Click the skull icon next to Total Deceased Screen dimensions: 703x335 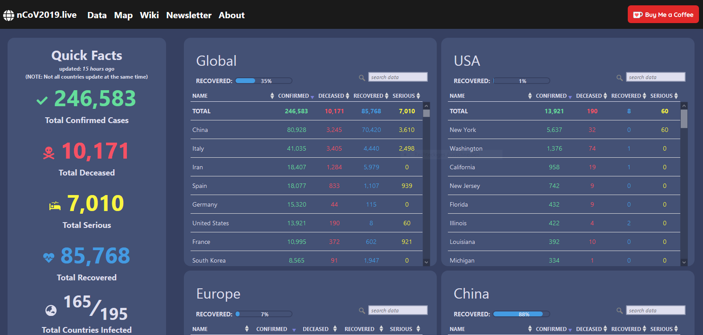coord(49,153)
